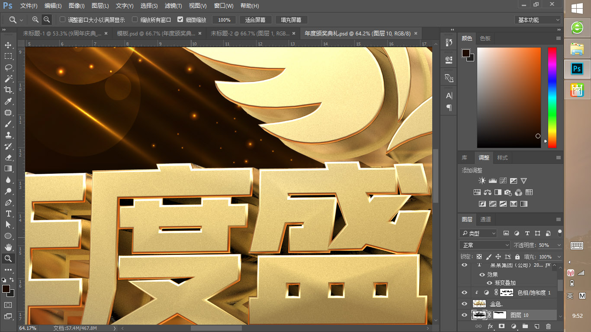Select the Horizontal Type tool
The height and width of the screenshot is (332, 591).
coord(8,214)
